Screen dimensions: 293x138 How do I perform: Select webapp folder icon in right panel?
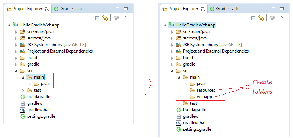coord(192,97)
